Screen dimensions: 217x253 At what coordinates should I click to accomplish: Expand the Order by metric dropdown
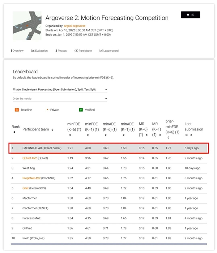click(60, 98)
